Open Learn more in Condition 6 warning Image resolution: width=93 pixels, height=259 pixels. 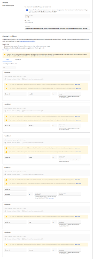[x=78, y=244]
